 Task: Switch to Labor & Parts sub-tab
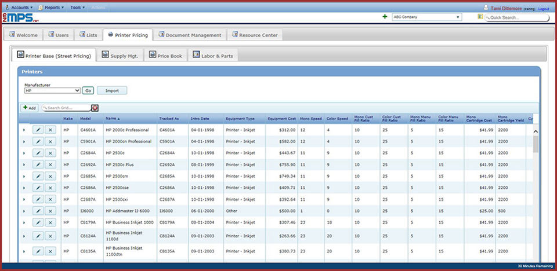[213, 55]
